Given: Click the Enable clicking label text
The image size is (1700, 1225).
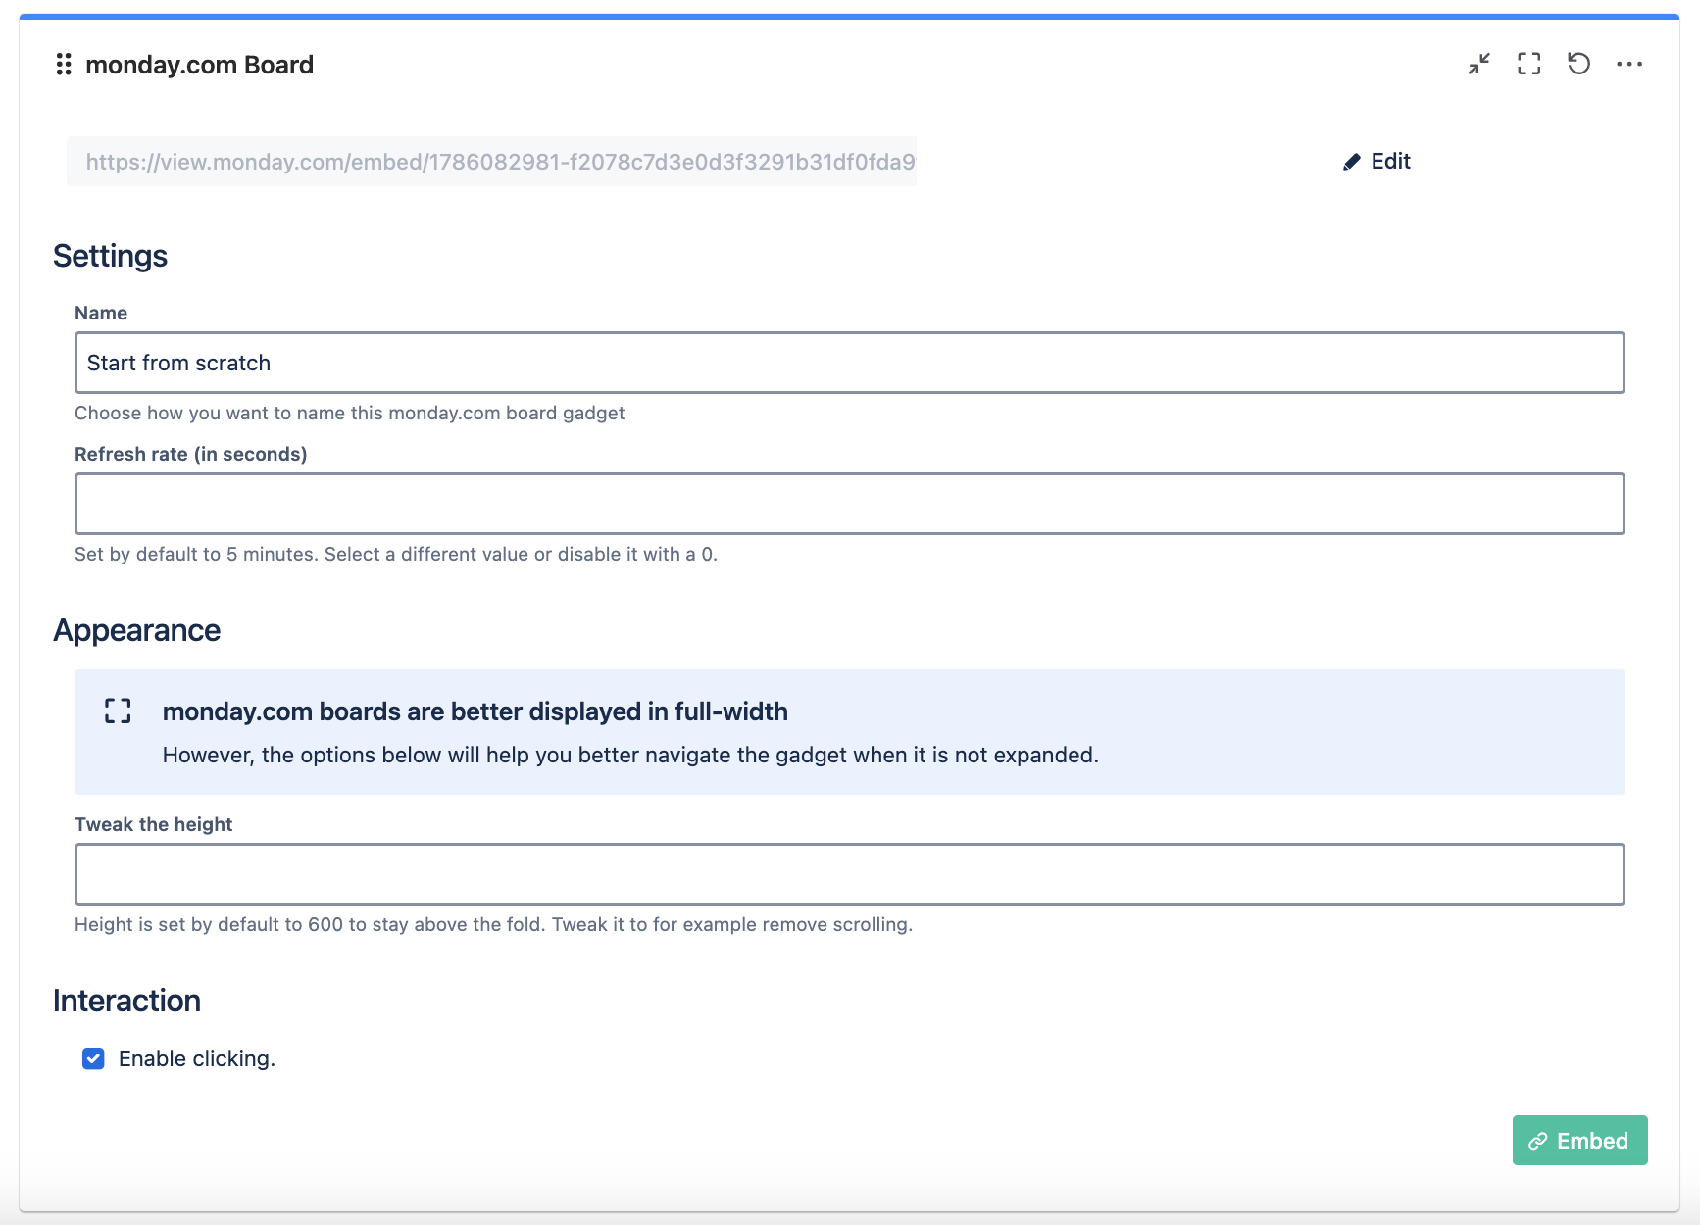Looking at the screenshot, I should coord(196,1058).
